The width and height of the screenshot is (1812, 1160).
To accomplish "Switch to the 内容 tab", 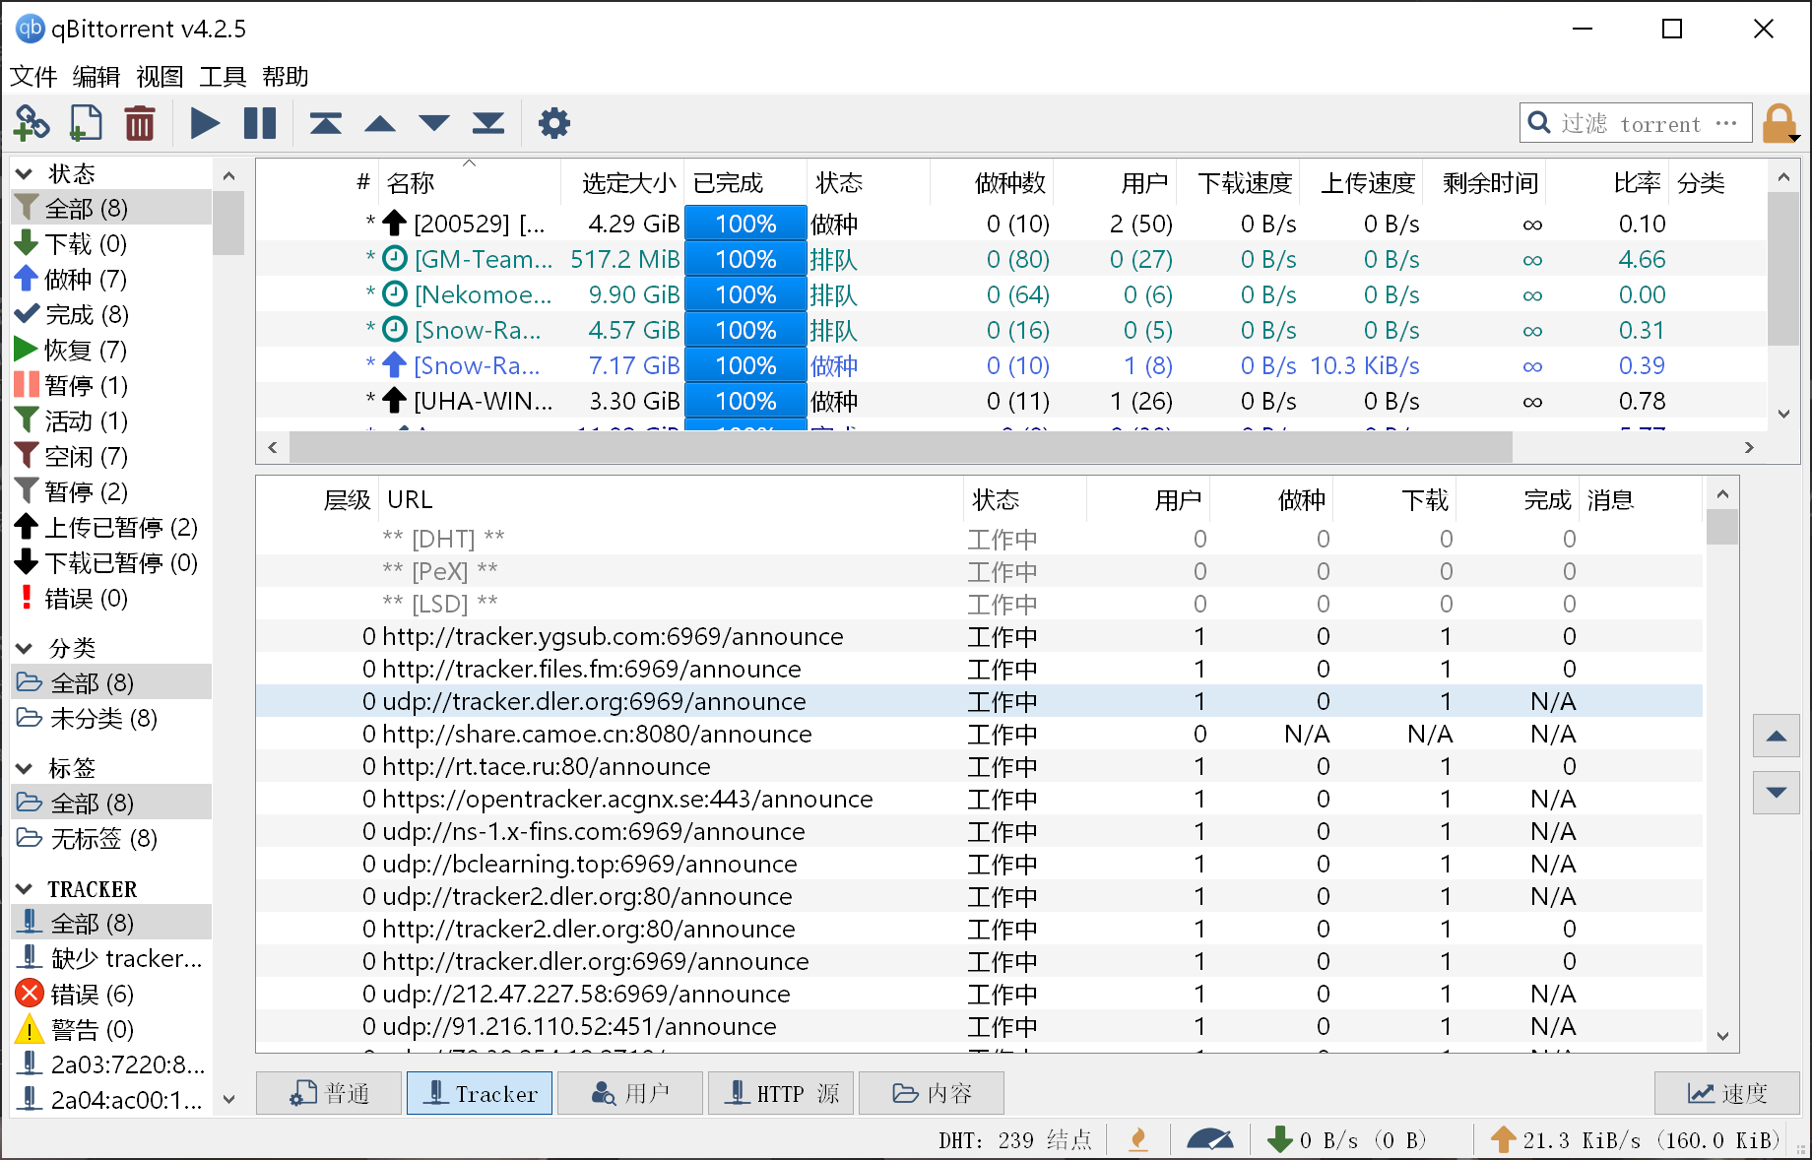I will (932, 1093).
